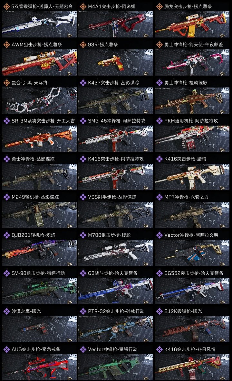Click the purple rarity icon beside K437突击步枪-丛影谍踪

83,83
